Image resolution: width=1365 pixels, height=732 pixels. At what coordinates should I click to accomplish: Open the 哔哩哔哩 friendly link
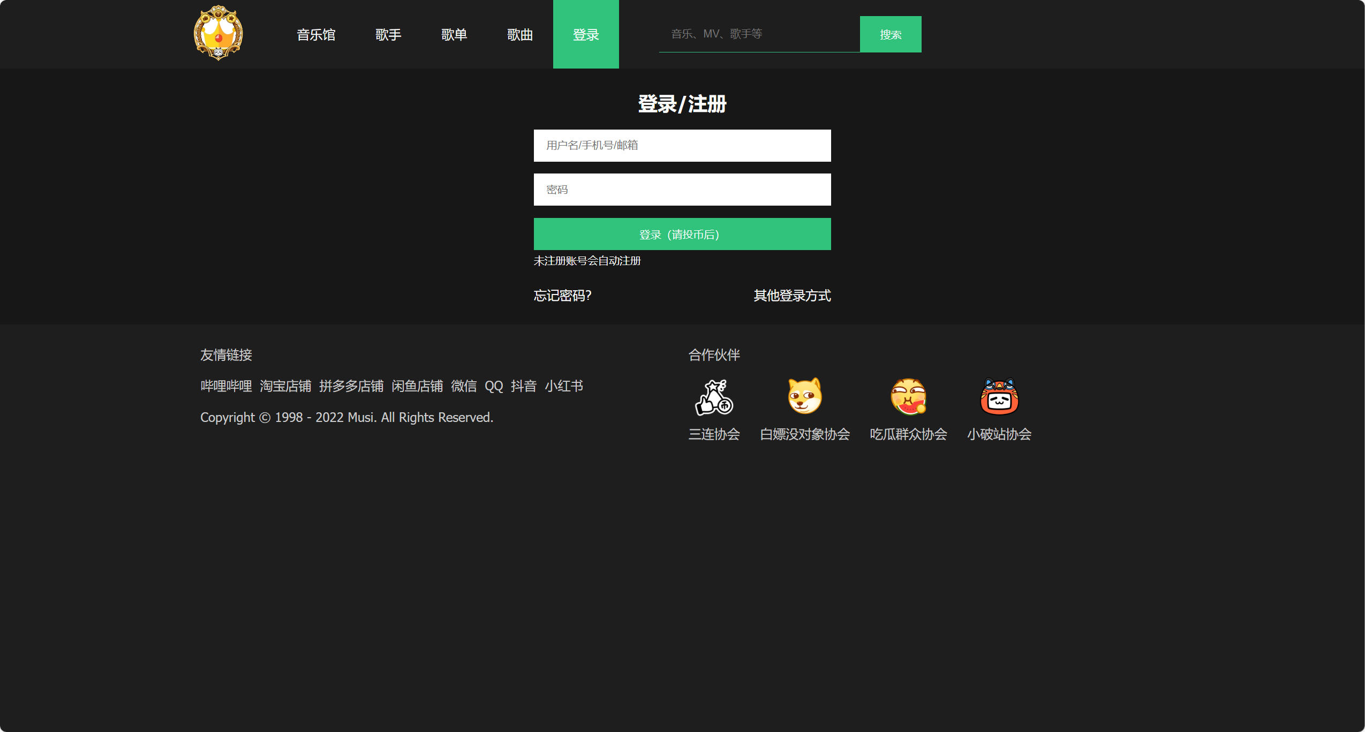pyautogui.click(x=226, y=386)
